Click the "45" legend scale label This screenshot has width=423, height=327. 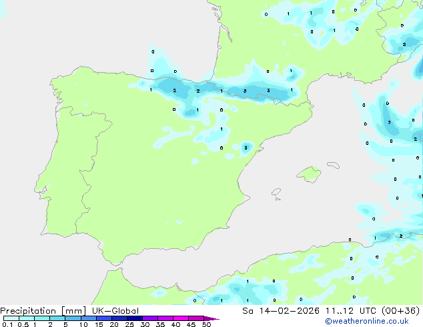coord(191,324)
